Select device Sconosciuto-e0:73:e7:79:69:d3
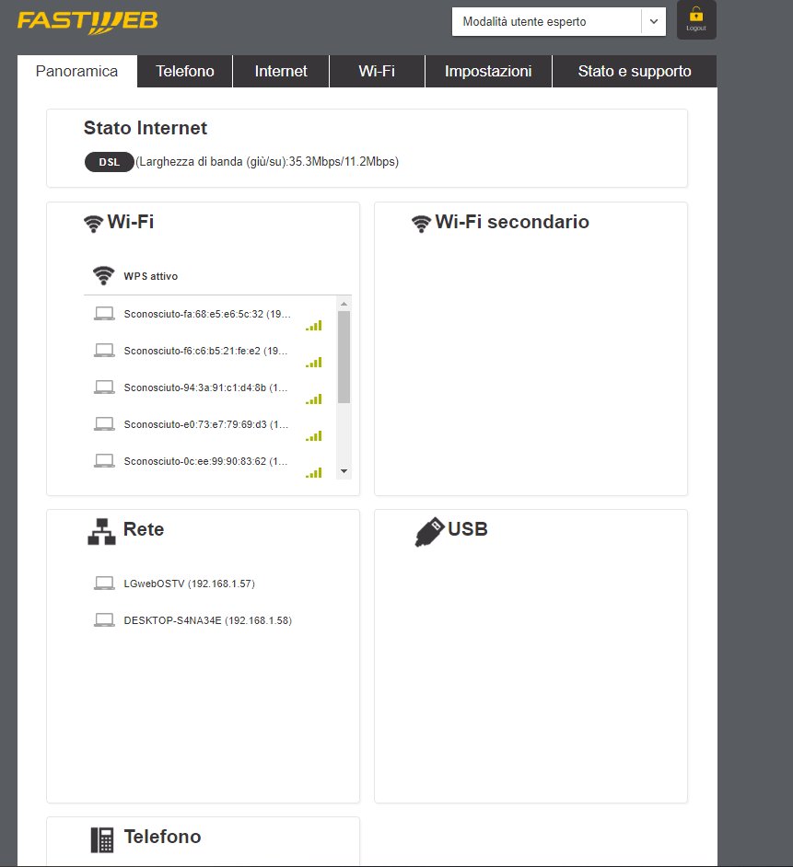The height and width of the screenshot is (867, 793). [206, 424]
